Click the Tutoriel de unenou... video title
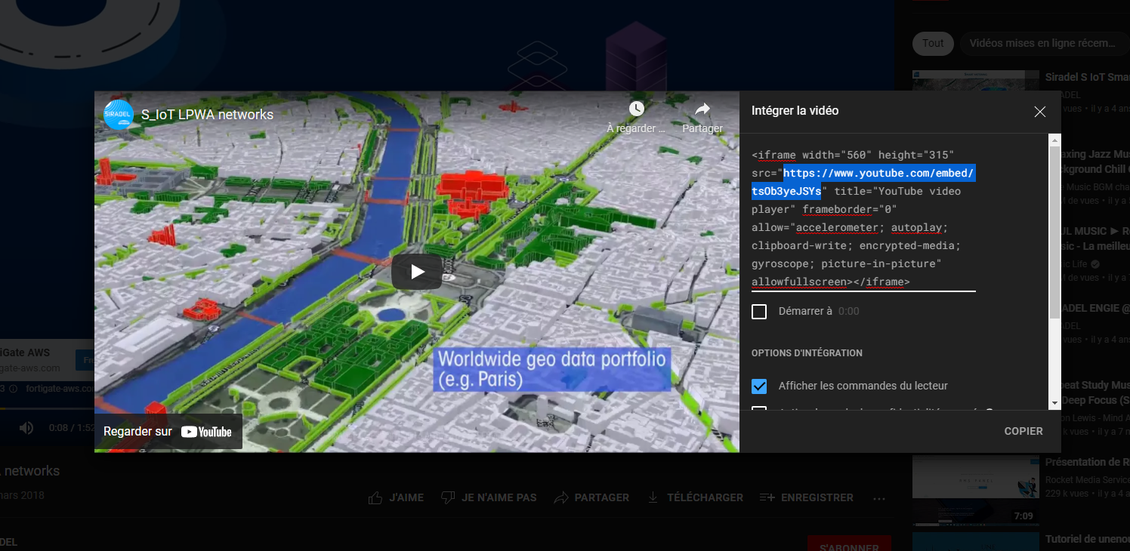This screenshot has width=1130, height=551. 1087,539
